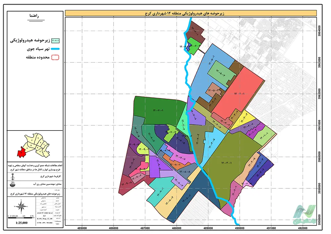
Task: Click the green watermark logo at bottom right
Action: [302, 215]
